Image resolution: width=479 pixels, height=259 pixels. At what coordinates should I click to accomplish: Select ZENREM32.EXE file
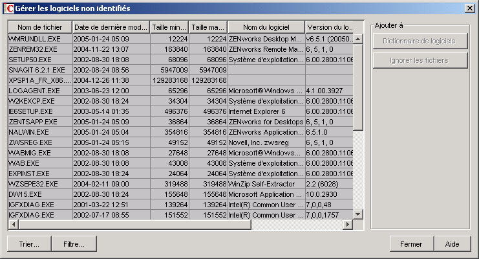(x=40, y=49)
